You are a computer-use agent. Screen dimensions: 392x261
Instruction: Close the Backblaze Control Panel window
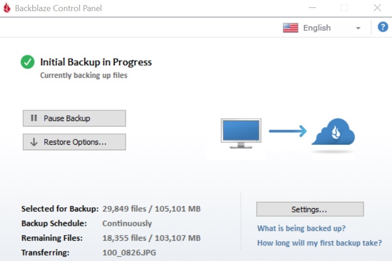pos(377,8)
